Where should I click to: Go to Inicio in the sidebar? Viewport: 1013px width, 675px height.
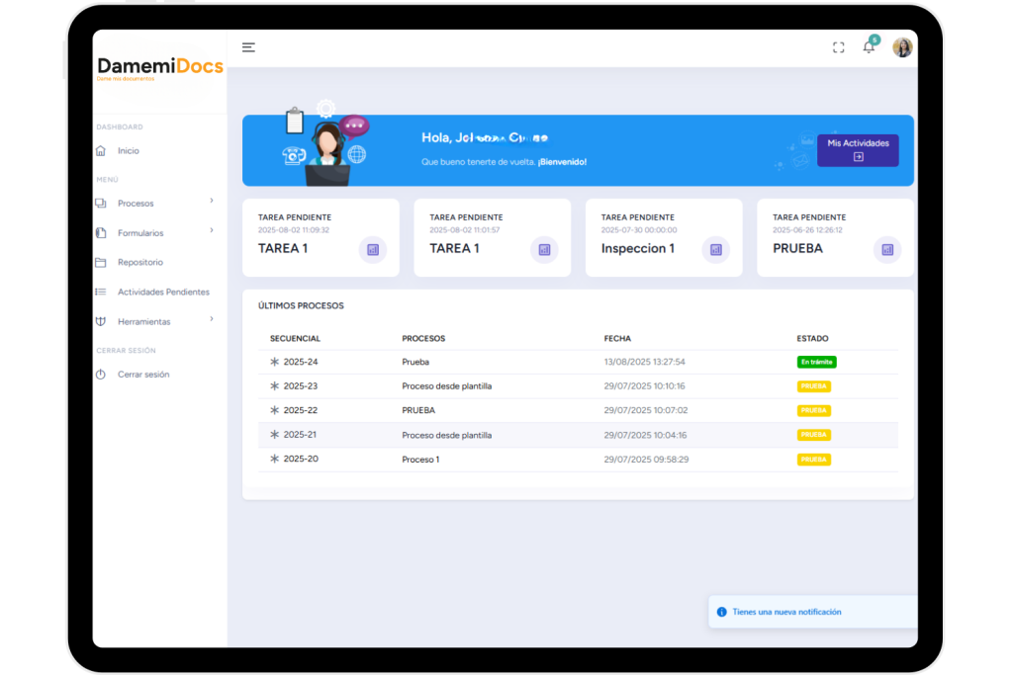click(129, 151)
